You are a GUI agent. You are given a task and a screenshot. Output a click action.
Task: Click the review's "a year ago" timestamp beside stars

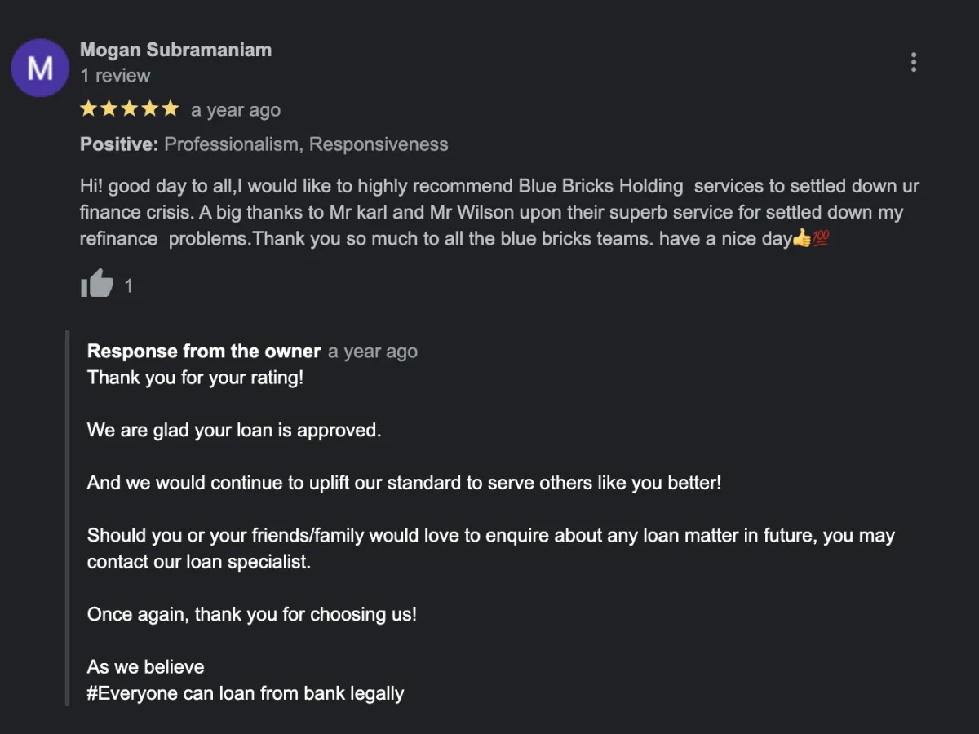tap(236, 110)
